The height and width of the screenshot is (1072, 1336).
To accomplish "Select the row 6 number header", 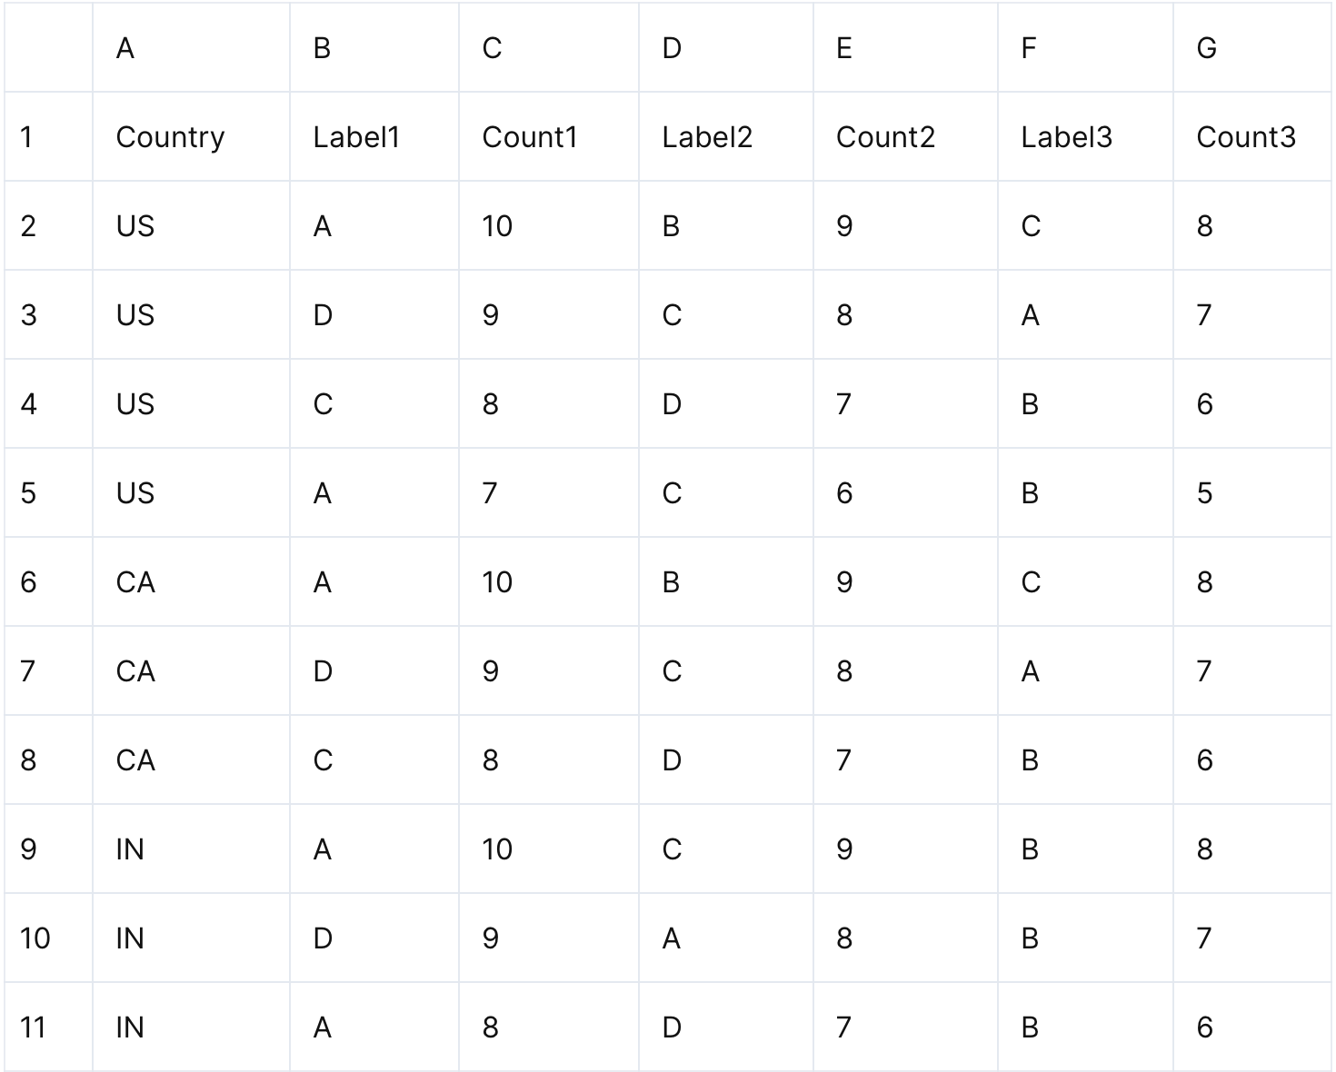I will pyautogui.click(x=29, y=582).
